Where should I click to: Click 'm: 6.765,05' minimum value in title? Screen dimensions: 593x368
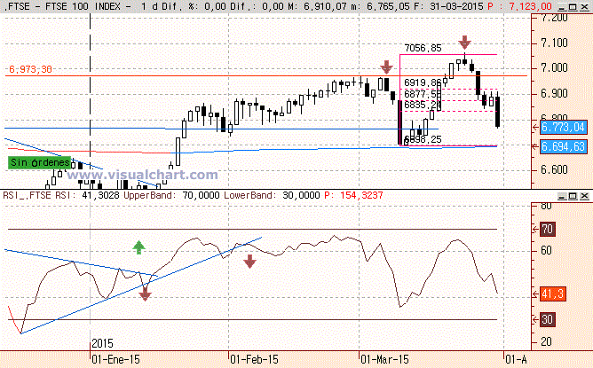[x=383, y=6]
